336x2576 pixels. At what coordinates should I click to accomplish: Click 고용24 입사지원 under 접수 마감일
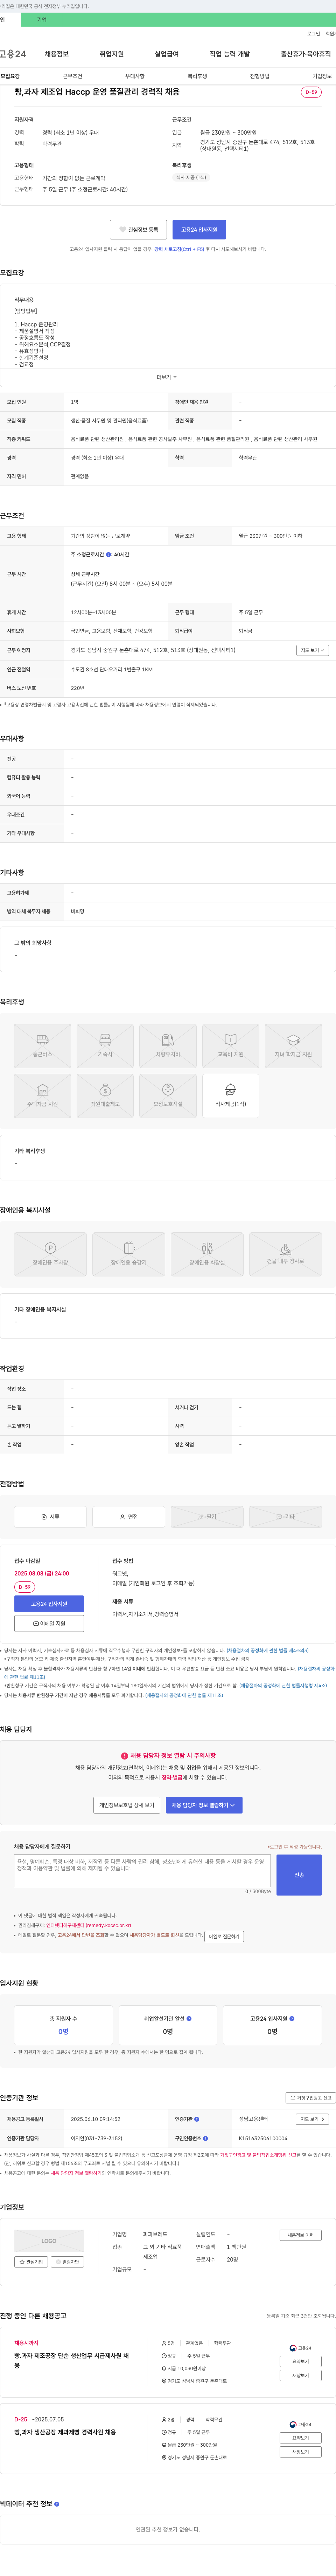(x=49, y=1604)
